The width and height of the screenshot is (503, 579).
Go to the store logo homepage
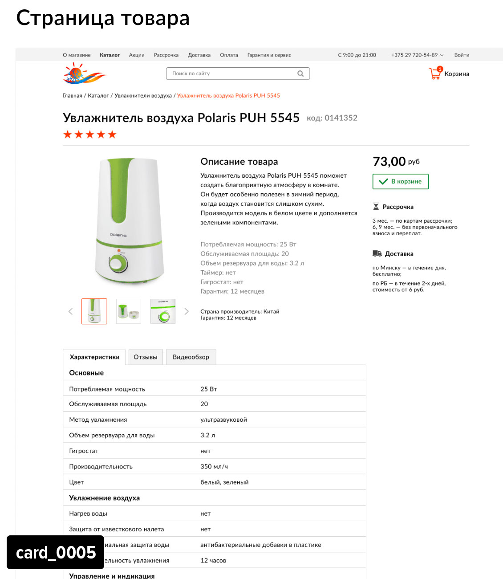[84, 73]
